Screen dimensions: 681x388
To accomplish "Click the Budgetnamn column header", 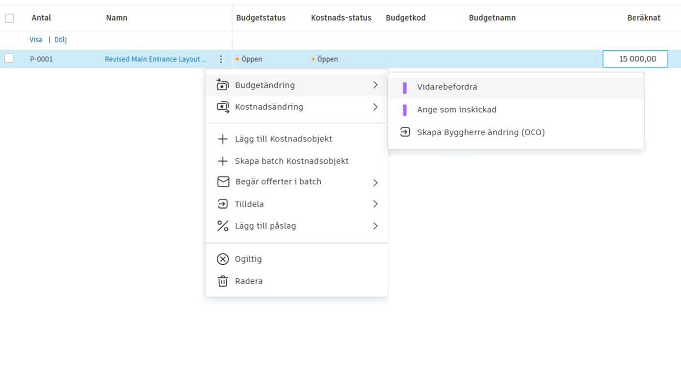I will pyautogui.click(x=492, y=18).
